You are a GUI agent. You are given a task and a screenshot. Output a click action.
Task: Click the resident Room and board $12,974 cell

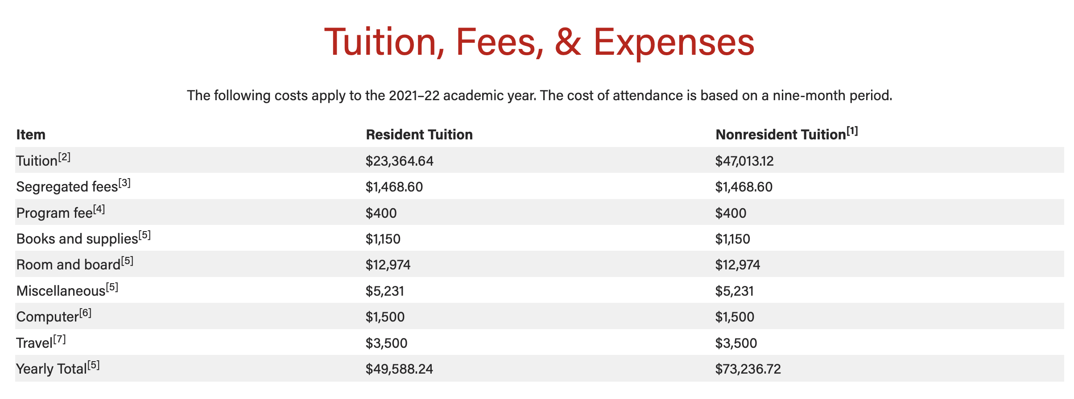tap(388, 265)
